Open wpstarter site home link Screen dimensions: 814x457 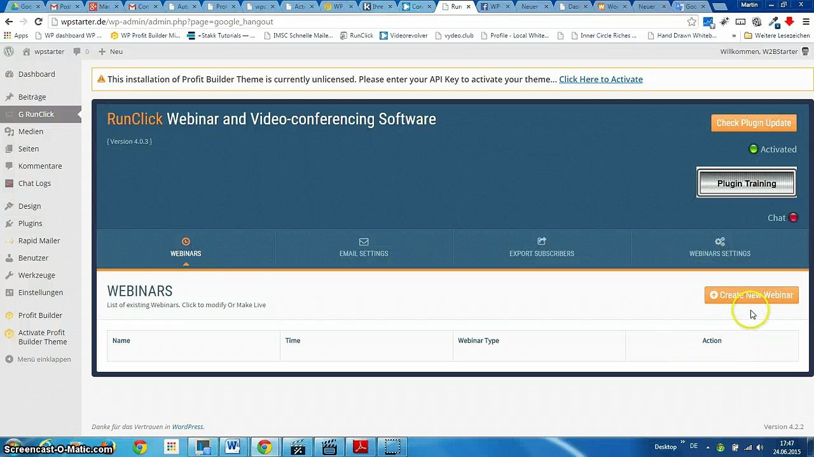click(x=44, y=51)
